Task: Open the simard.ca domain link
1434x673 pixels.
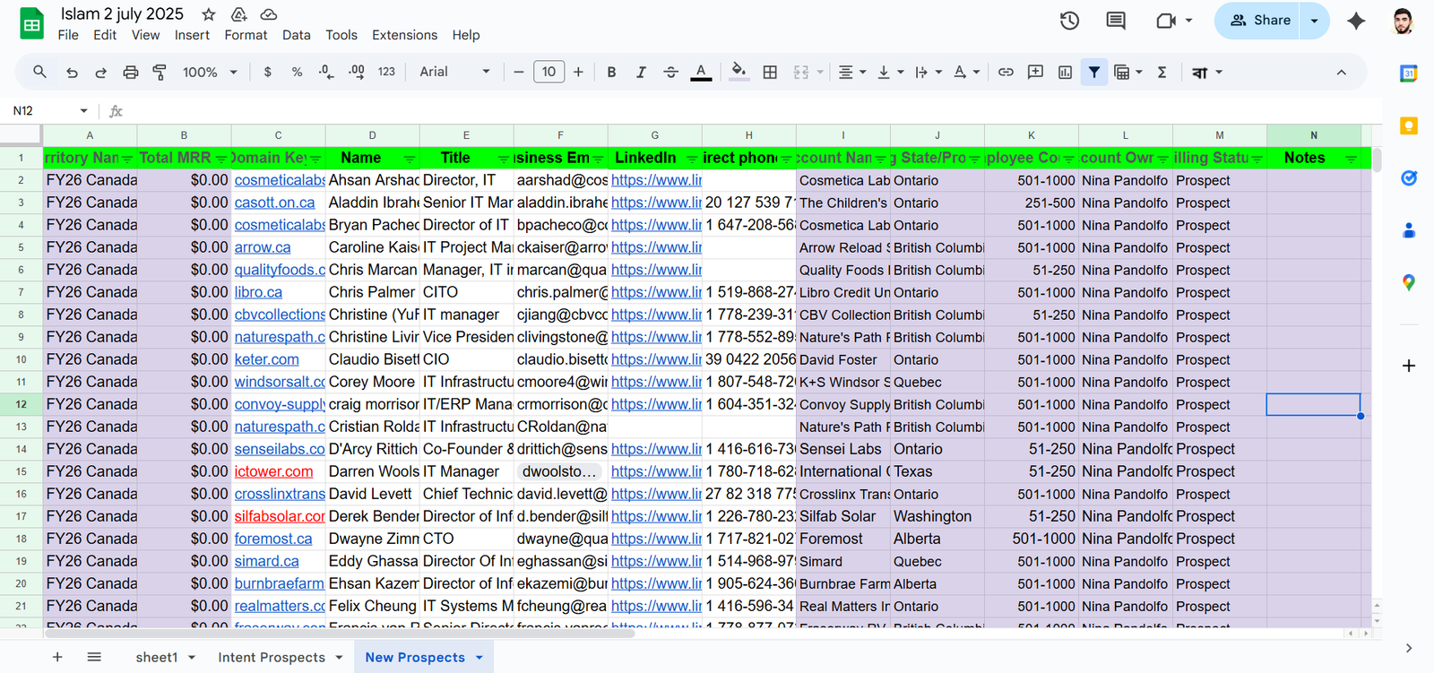Action: point(267,561)
